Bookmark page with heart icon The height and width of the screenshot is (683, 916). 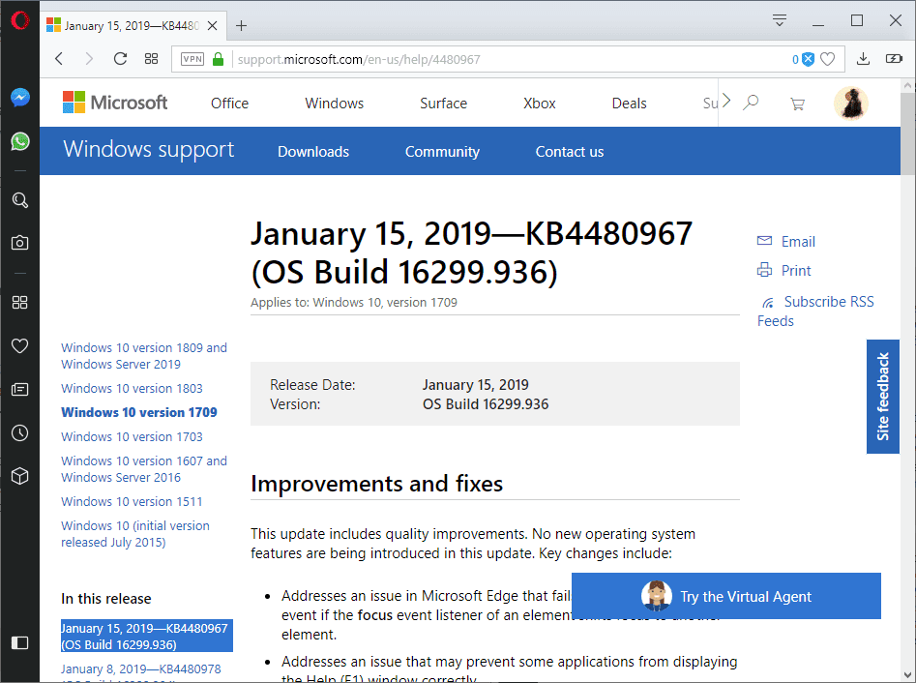[x=827, y=59]
